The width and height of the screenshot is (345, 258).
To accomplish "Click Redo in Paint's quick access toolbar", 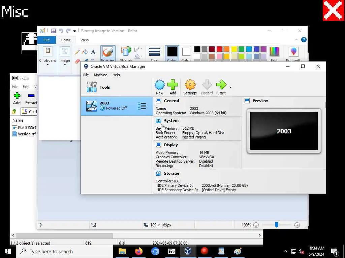I will click(x=68, y=31).
